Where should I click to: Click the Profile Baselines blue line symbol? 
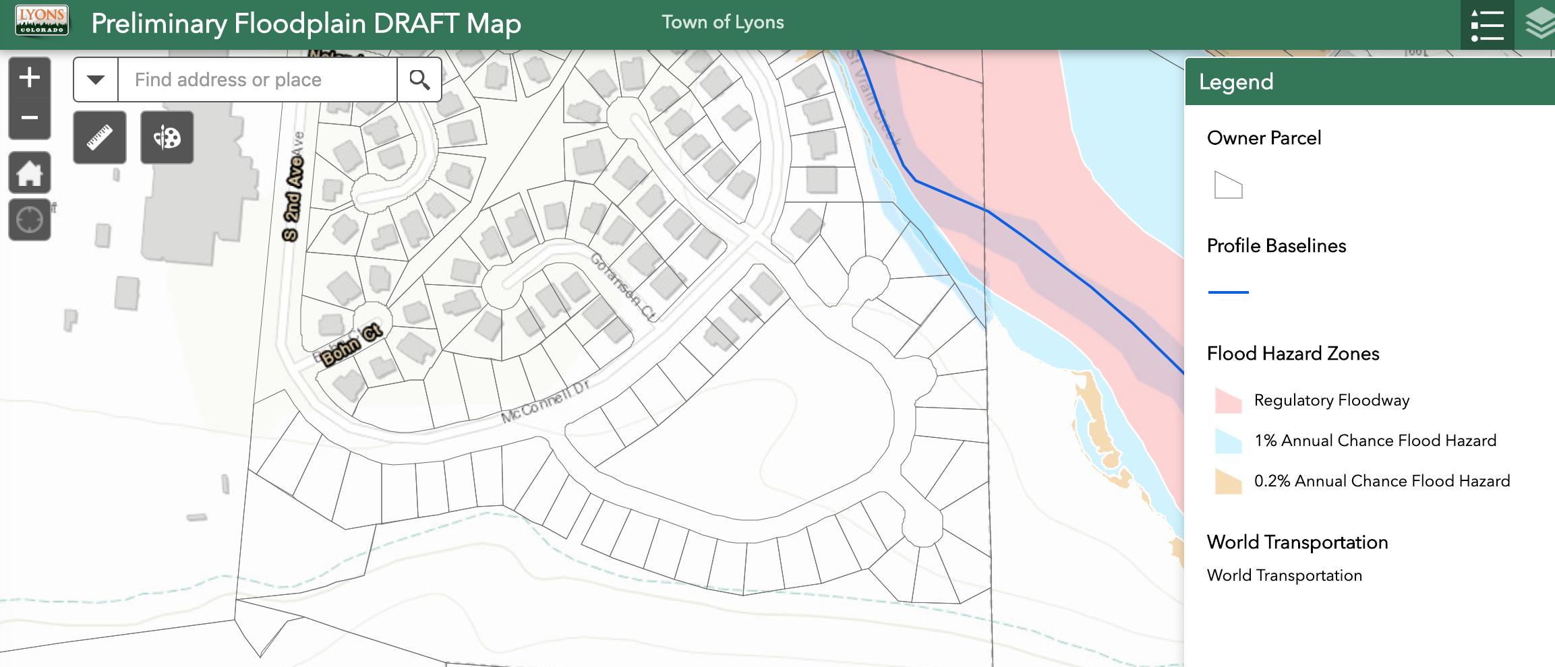[1228, 292]
